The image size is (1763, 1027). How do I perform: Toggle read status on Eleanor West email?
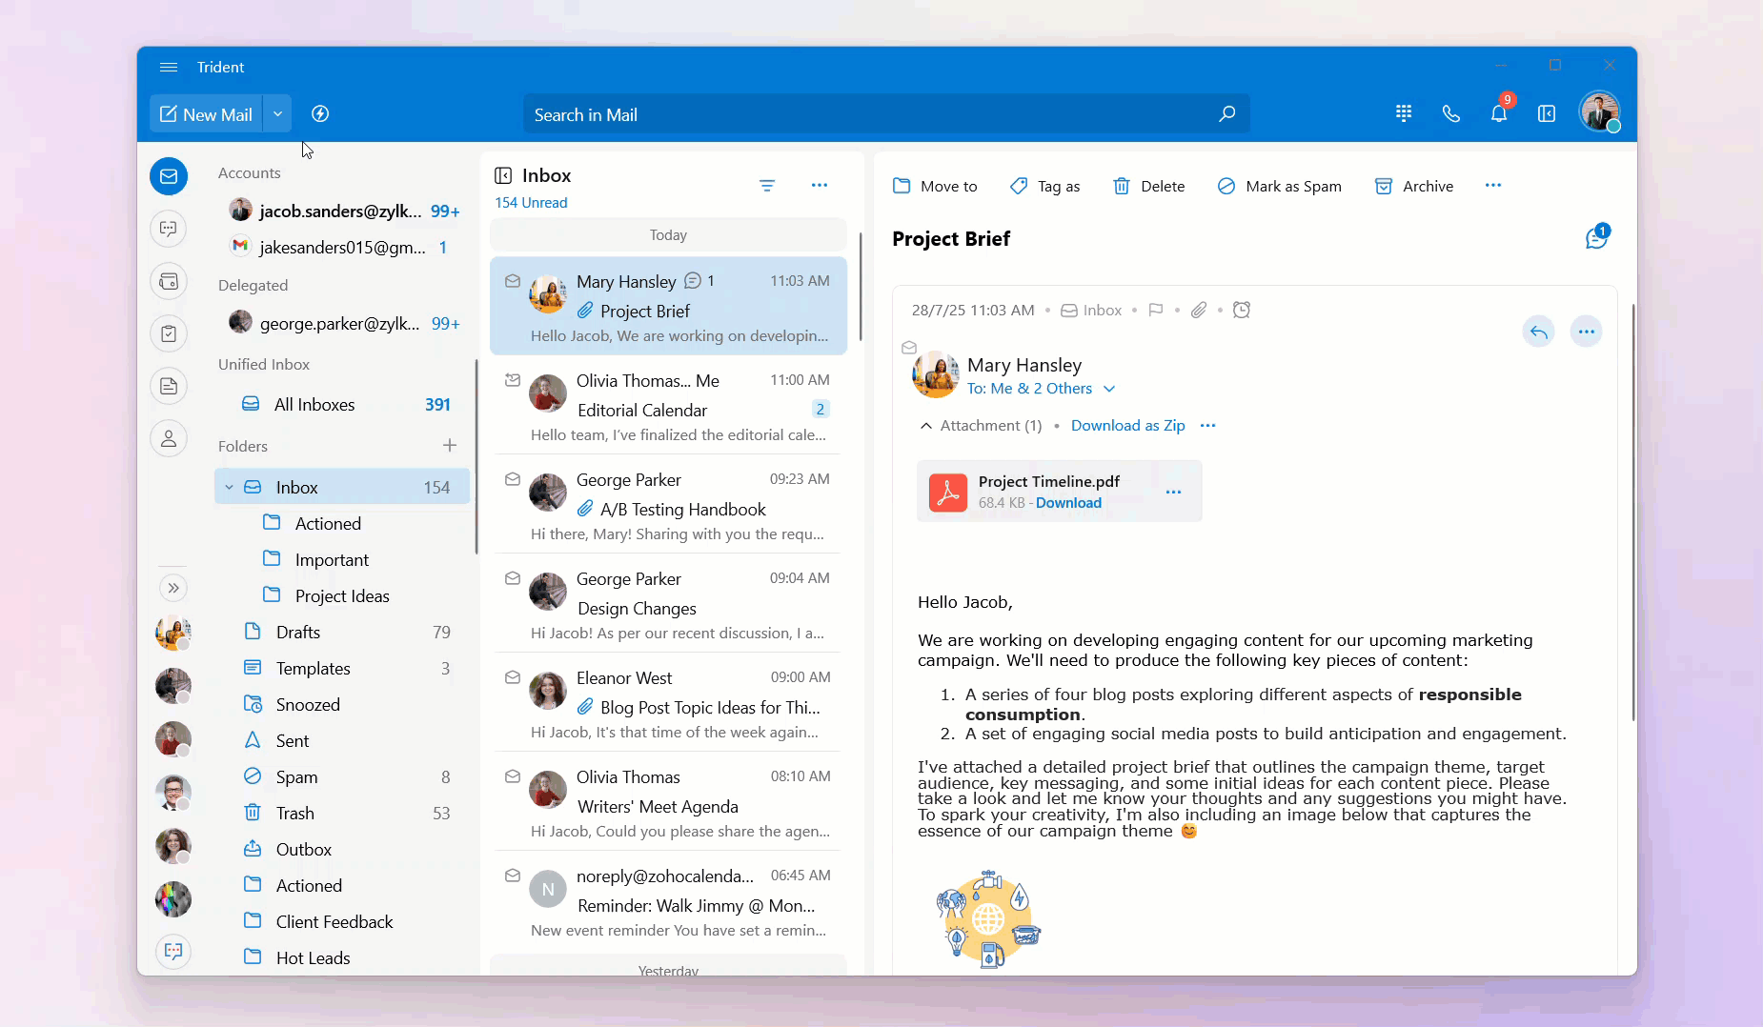(513, 677)
